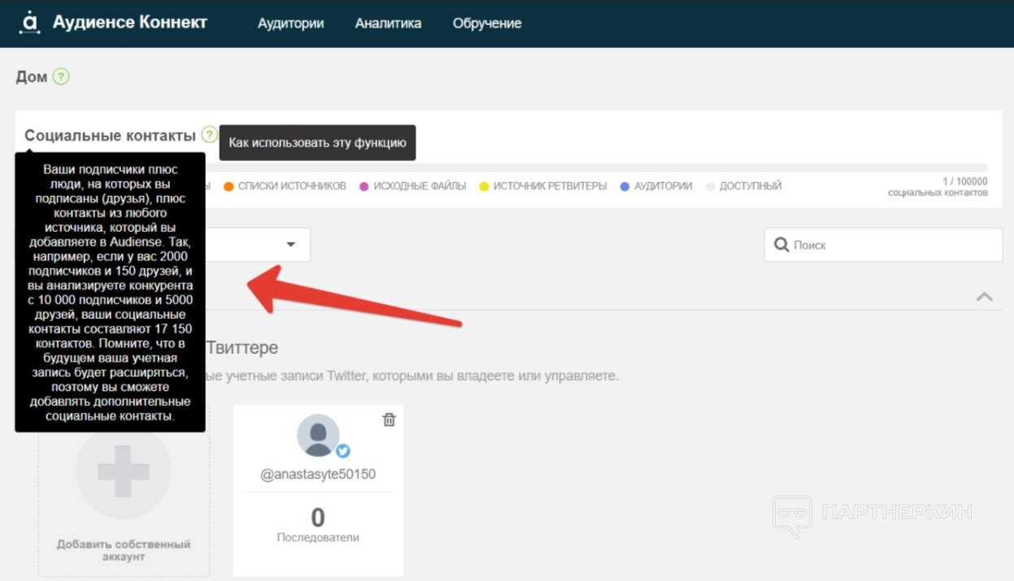Open the Аудитории menu
The image size is (1014, 581).
pyautogui.click(x=290, y=24)
